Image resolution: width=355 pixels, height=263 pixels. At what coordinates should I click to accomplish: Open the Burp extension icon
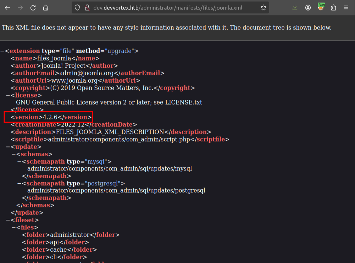click(x=321, y=7)
